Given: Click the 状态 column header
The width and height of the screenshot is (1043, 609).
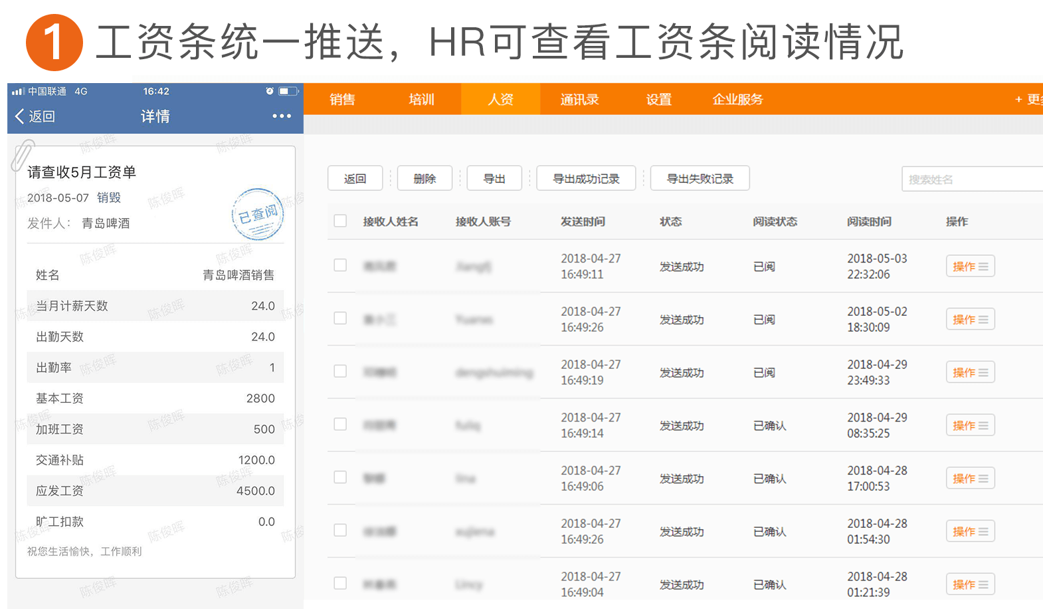Looking at the screenshot, I should [x=670, y=221].
